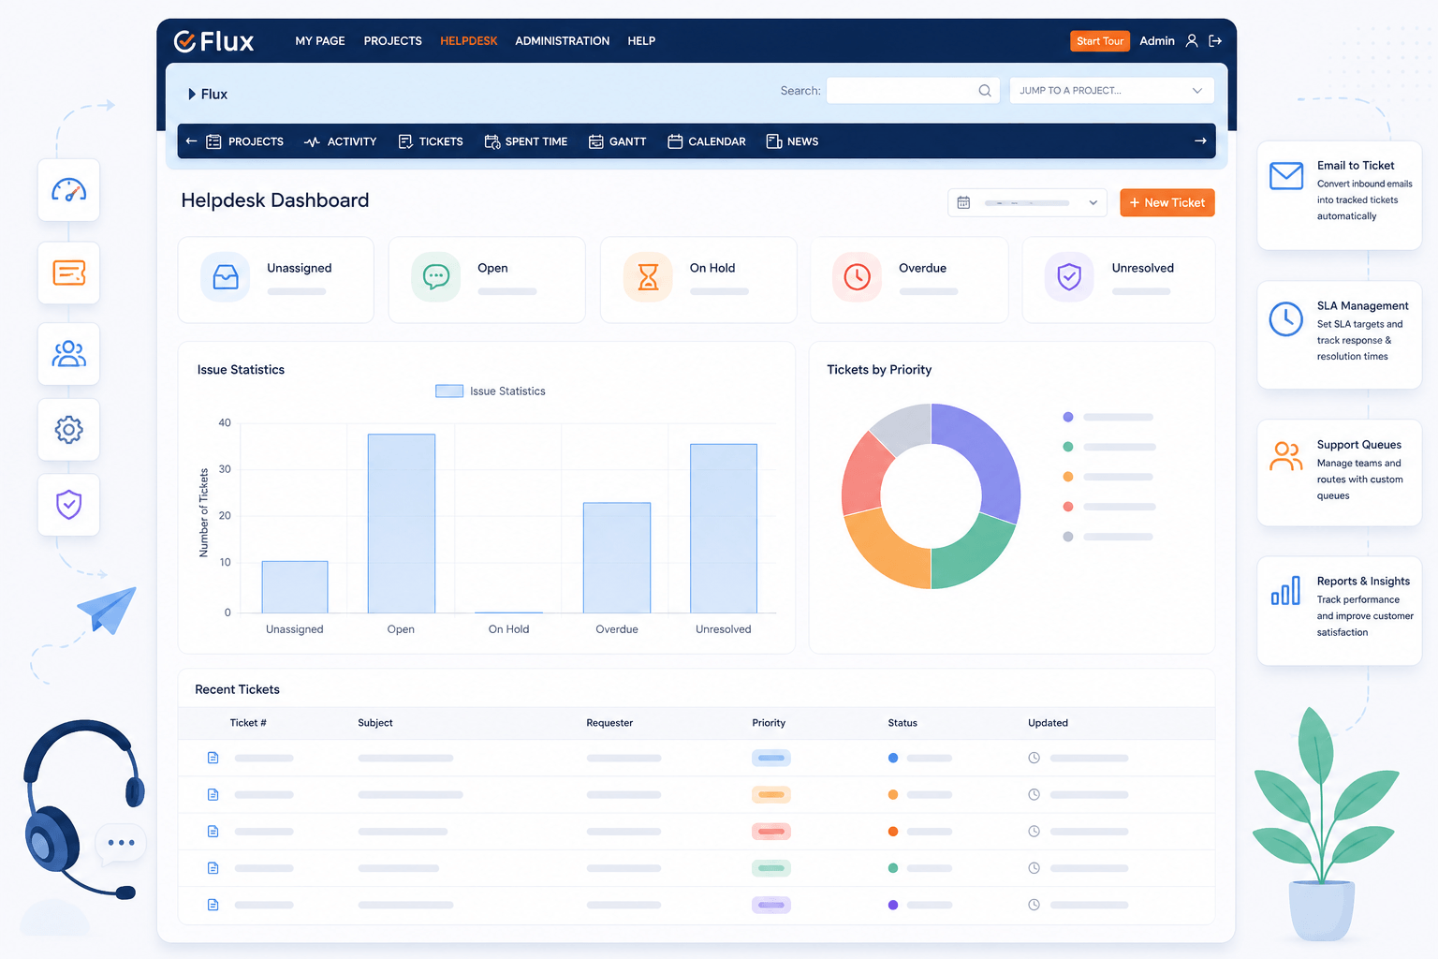Sort by the Requester column header
The image size is (1438, 959).
point(609,723)
